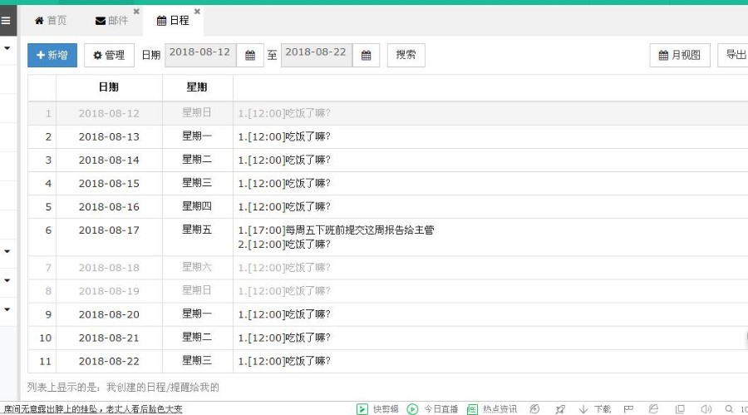
Task: Click the accelerator icon in status bar
Action: [x=534, y=409]
